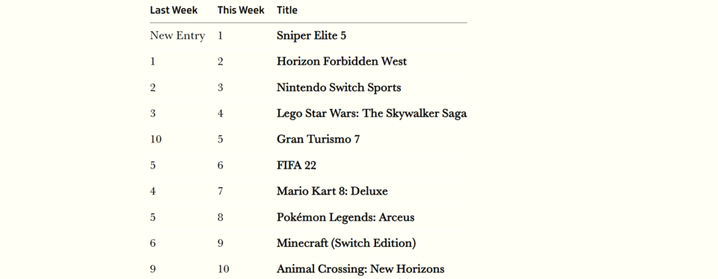Click the FIFA 22 title
This screenshot has width=718, height=279.
(296, 166)
